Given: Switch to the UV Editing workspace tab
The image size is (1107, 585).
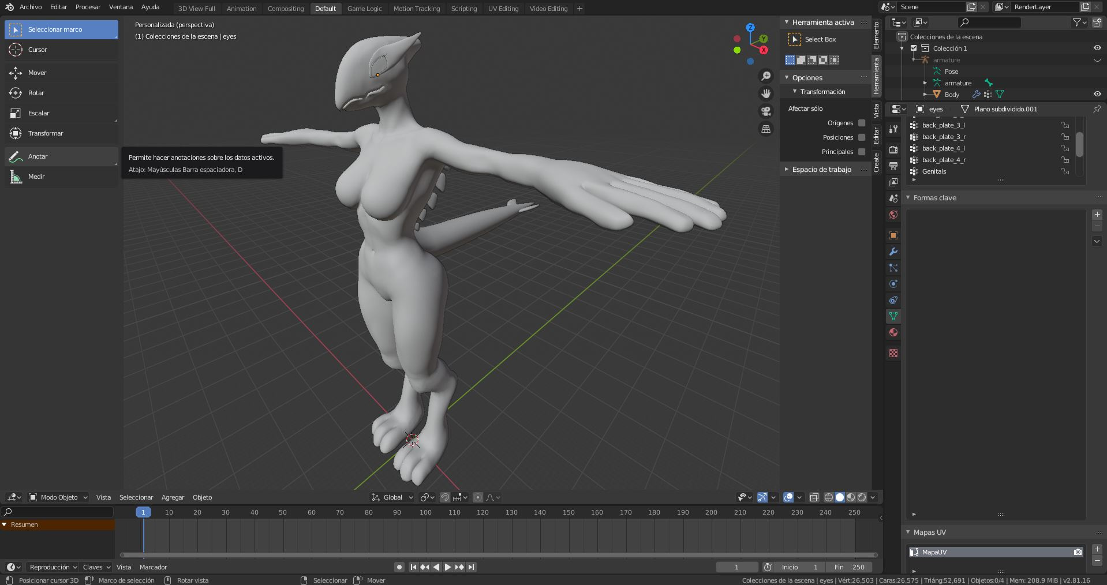Looking at the screenshot, I should [503, 9].
